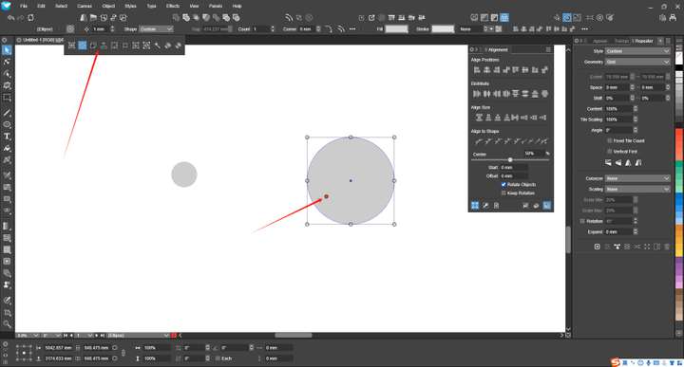Click the Start field in Alignment panel

[x=514, y=168]
